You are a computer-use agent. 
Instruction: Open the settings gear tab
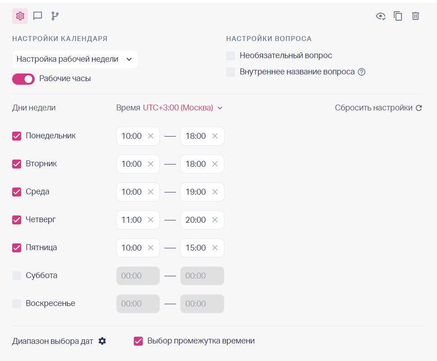[x=20, y=16]
